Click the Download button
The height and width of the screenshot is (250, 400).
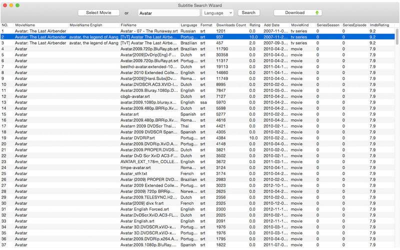click(x=297, y=13)
